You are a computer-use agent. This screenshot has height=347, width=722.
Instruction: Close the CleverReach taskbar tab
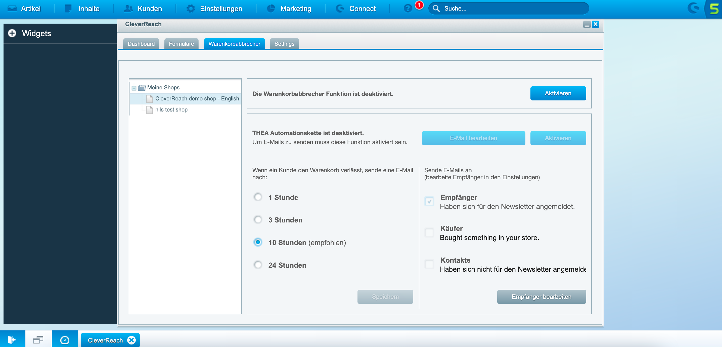click(x=131, y=340)
